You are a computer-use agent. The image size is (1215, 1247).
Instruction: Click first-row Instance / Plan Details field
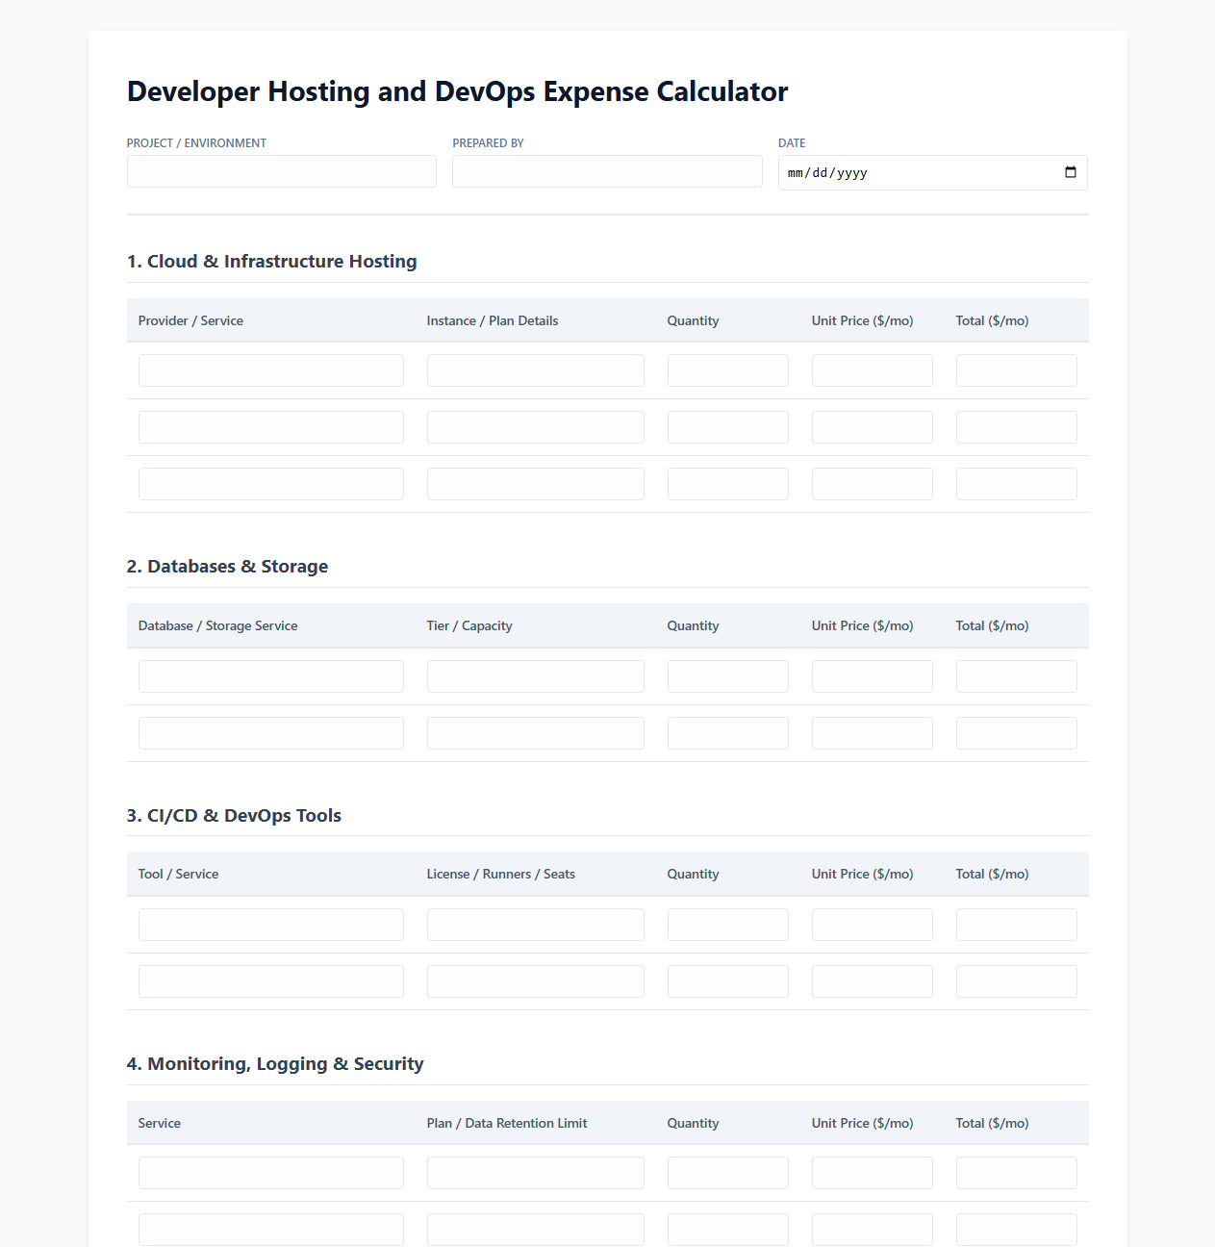tap(536, 370)
